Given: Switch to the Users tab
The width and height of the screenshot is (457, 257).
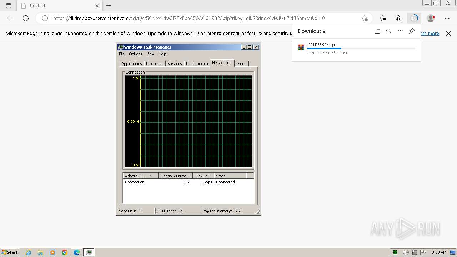Looking at the screenshot, I should tap(241, 64).
